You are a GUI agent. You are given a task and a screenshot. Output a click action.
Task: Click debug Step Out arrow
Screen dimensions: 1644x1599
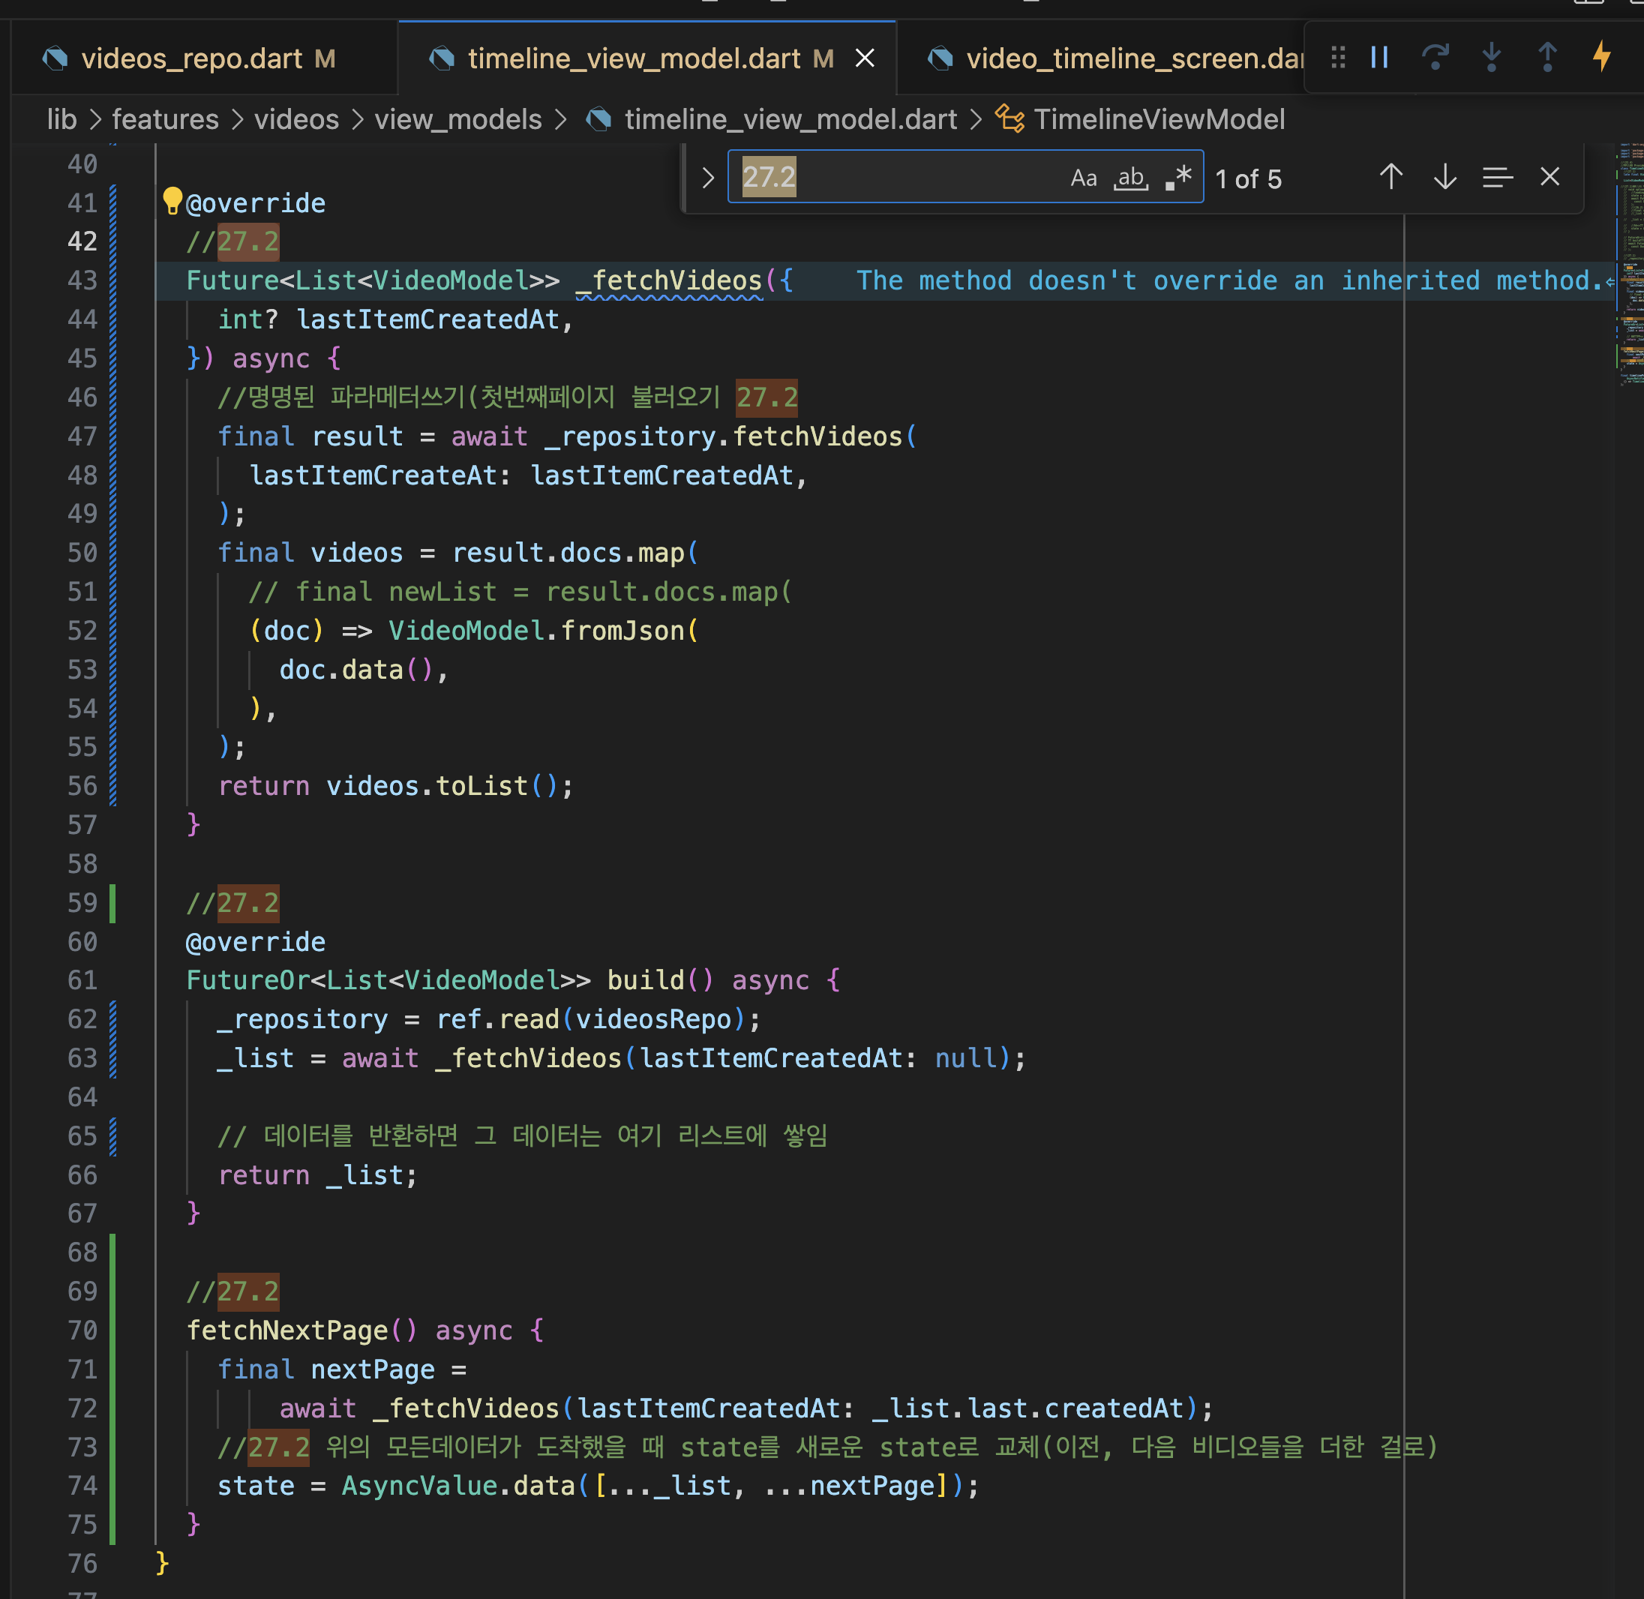click(1546, 57)
